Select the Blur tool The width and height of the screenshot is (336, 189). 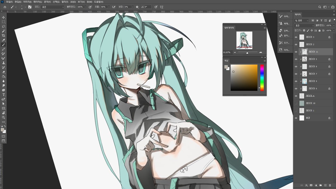click(x=4, y=81)
